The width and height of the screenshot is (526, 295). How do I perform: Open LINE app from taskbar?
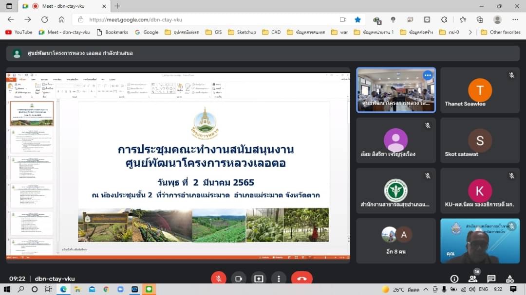click(149, 289)
